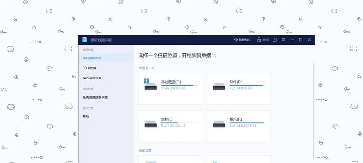
Task: Click the 内置盘 (4) section label
Action: tap(147, 68)
